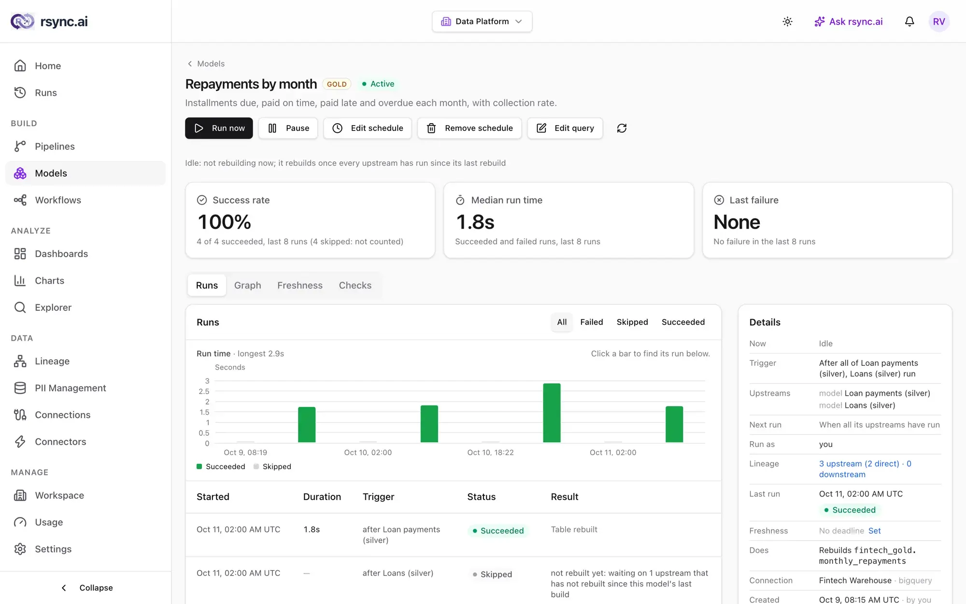Open Workspace management
Screen dimensions: 966x604
[x=85, y=495]
